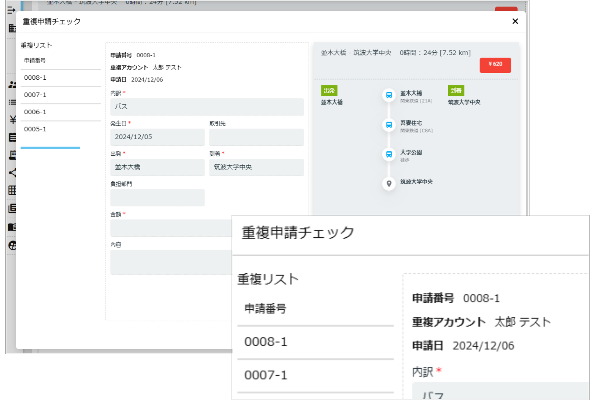Open the bulleted list icon in sidebar
The image size is (595, 400).
click(12, 102)
